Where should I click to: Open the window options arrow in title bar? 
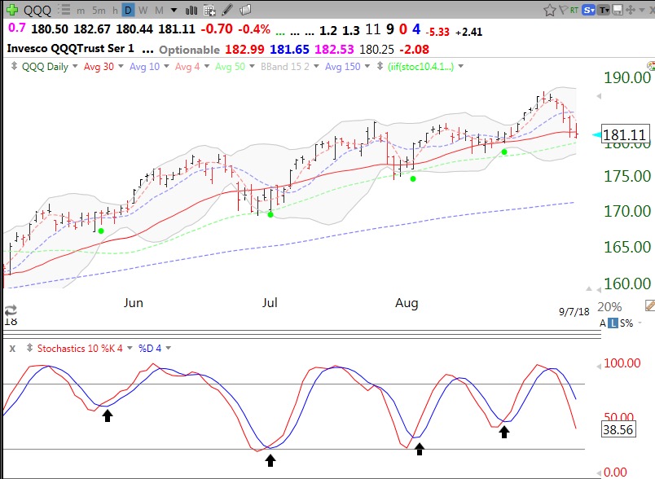[x=642, y=10]
